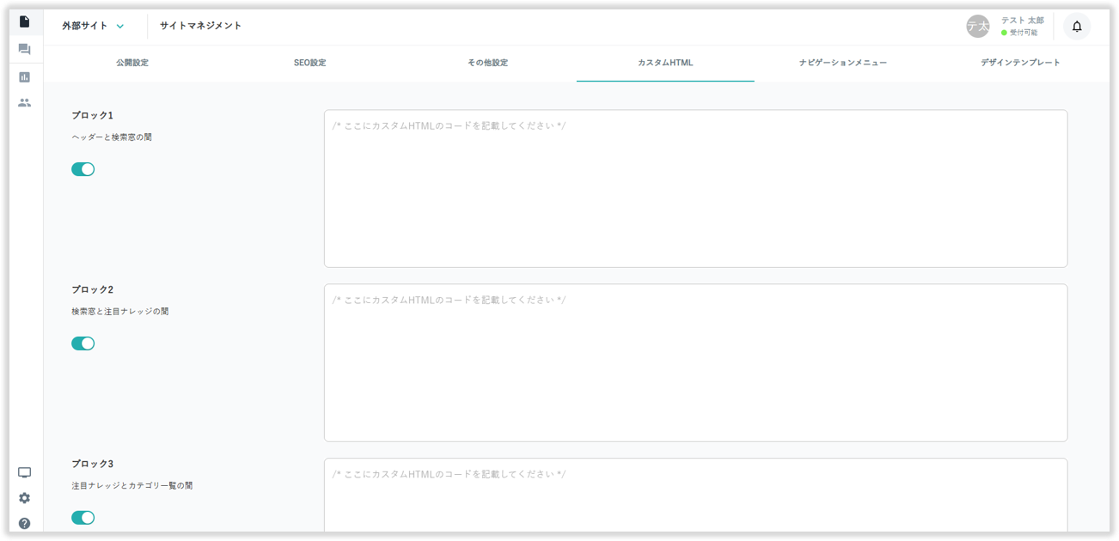Open the その他設定 tab
The width and height of the screenshot is (1119, 541).
(x=487, y=63)
